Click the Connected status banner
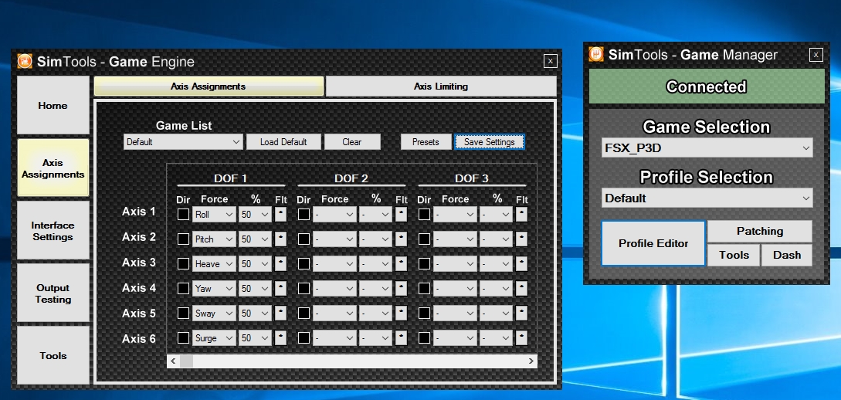The image size is (841, 400). (707, 86)
